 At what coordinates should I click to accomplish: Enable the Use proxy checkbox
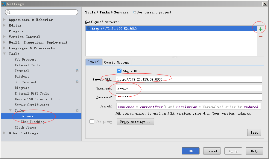(x=92, y=121)
